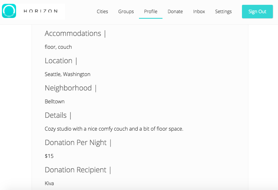Open the Inbox
Screen dimensions: 278x190
click(199, 12)
